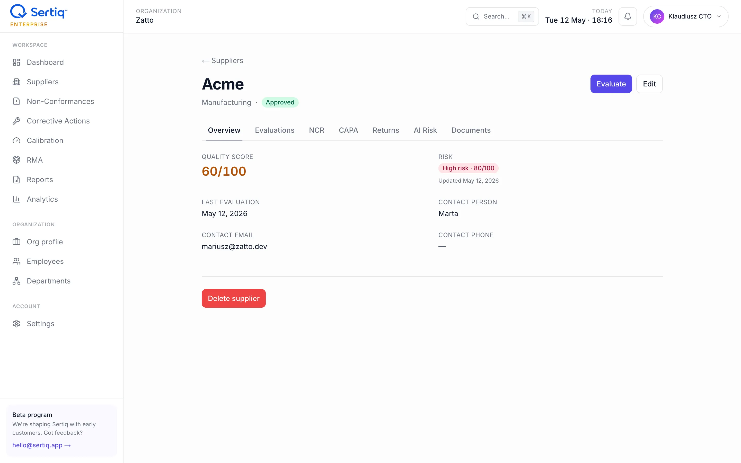Open notifications via the bell icon
This screenshot has height=463, width=741.
[x=628, y=16]
